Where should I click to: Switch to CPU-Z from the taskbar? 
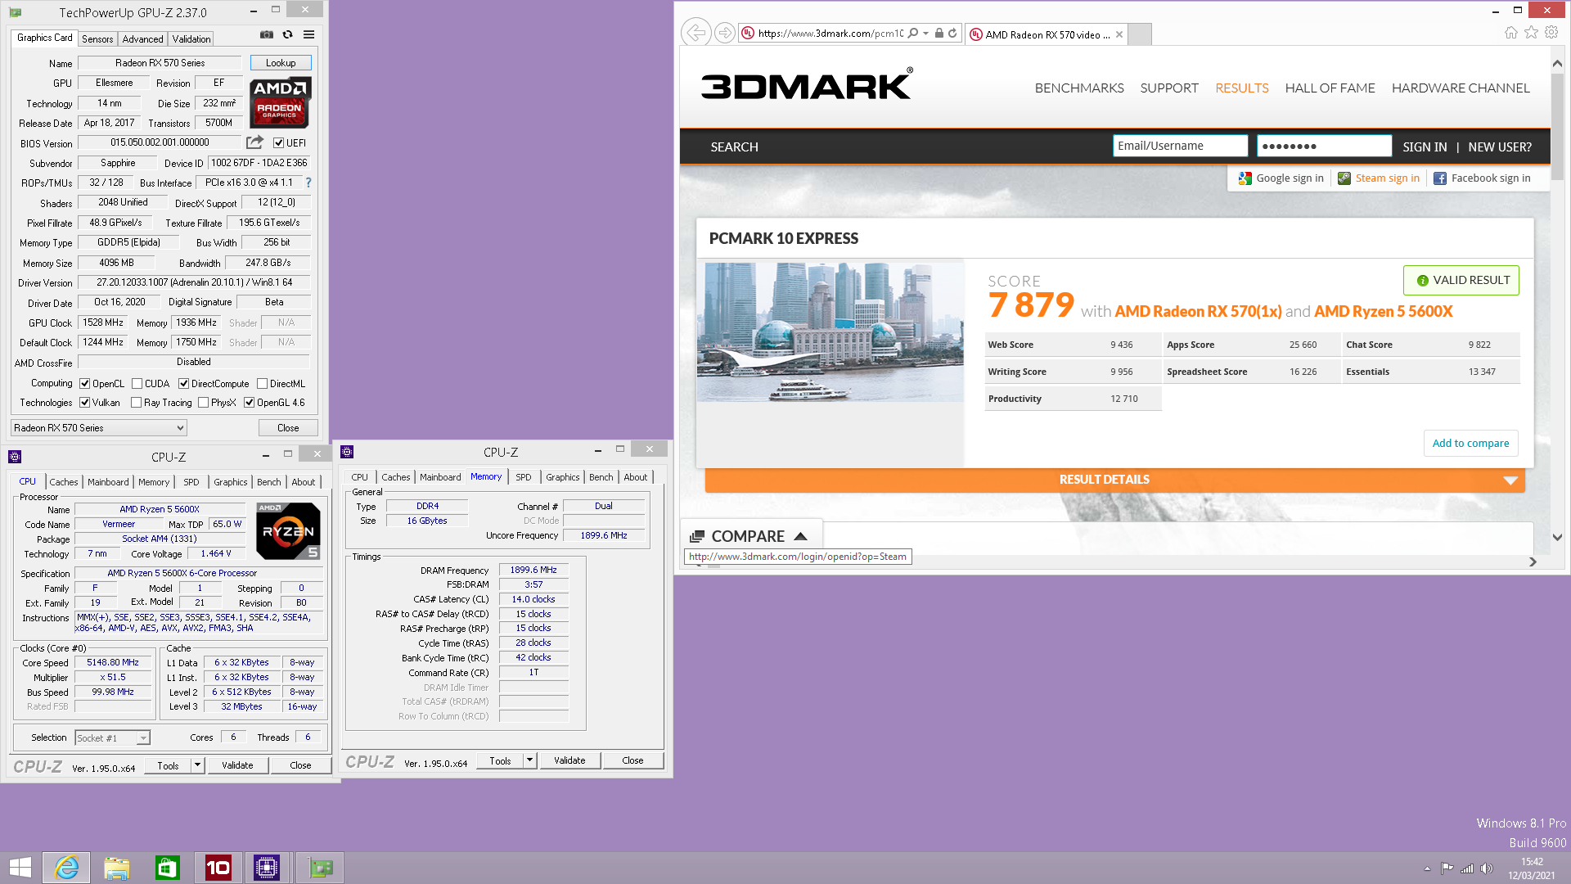(267, 868)
